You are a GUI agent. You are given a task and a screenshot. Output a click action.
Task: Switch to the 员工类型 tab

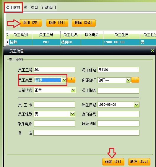click(x=31, y=7)
